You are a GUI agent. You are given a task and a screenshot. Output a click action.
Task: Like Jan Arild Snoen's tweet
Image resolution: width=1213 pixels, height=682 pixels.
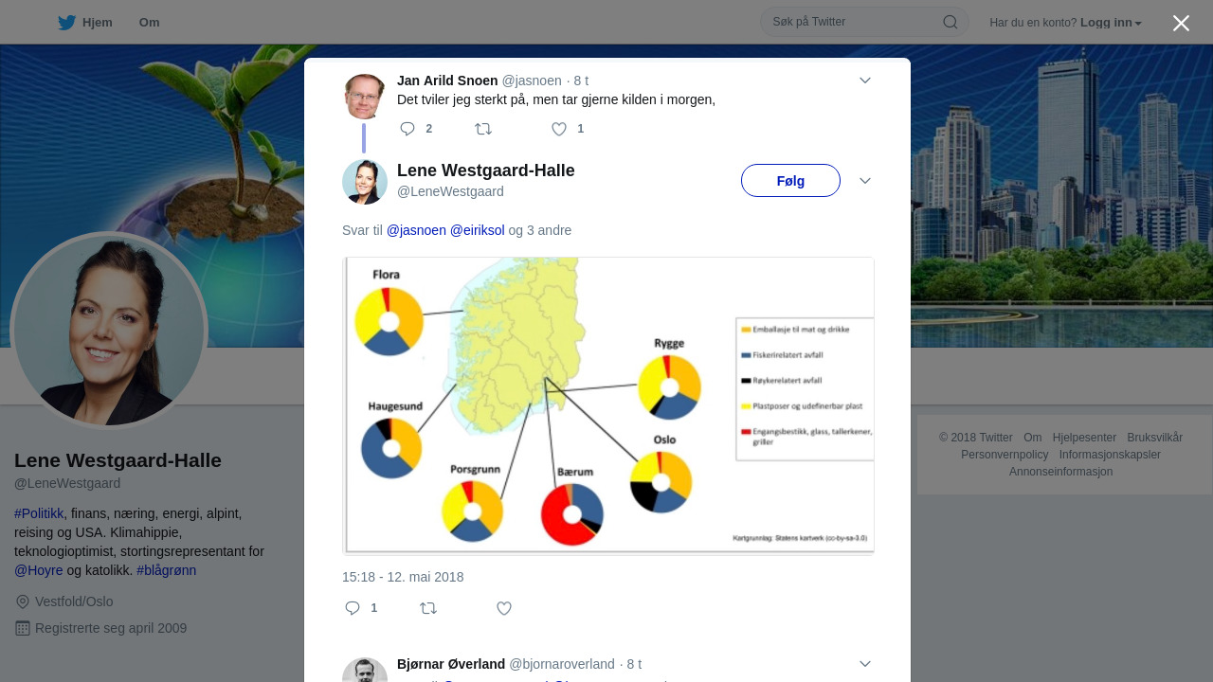tap(559, 129)
